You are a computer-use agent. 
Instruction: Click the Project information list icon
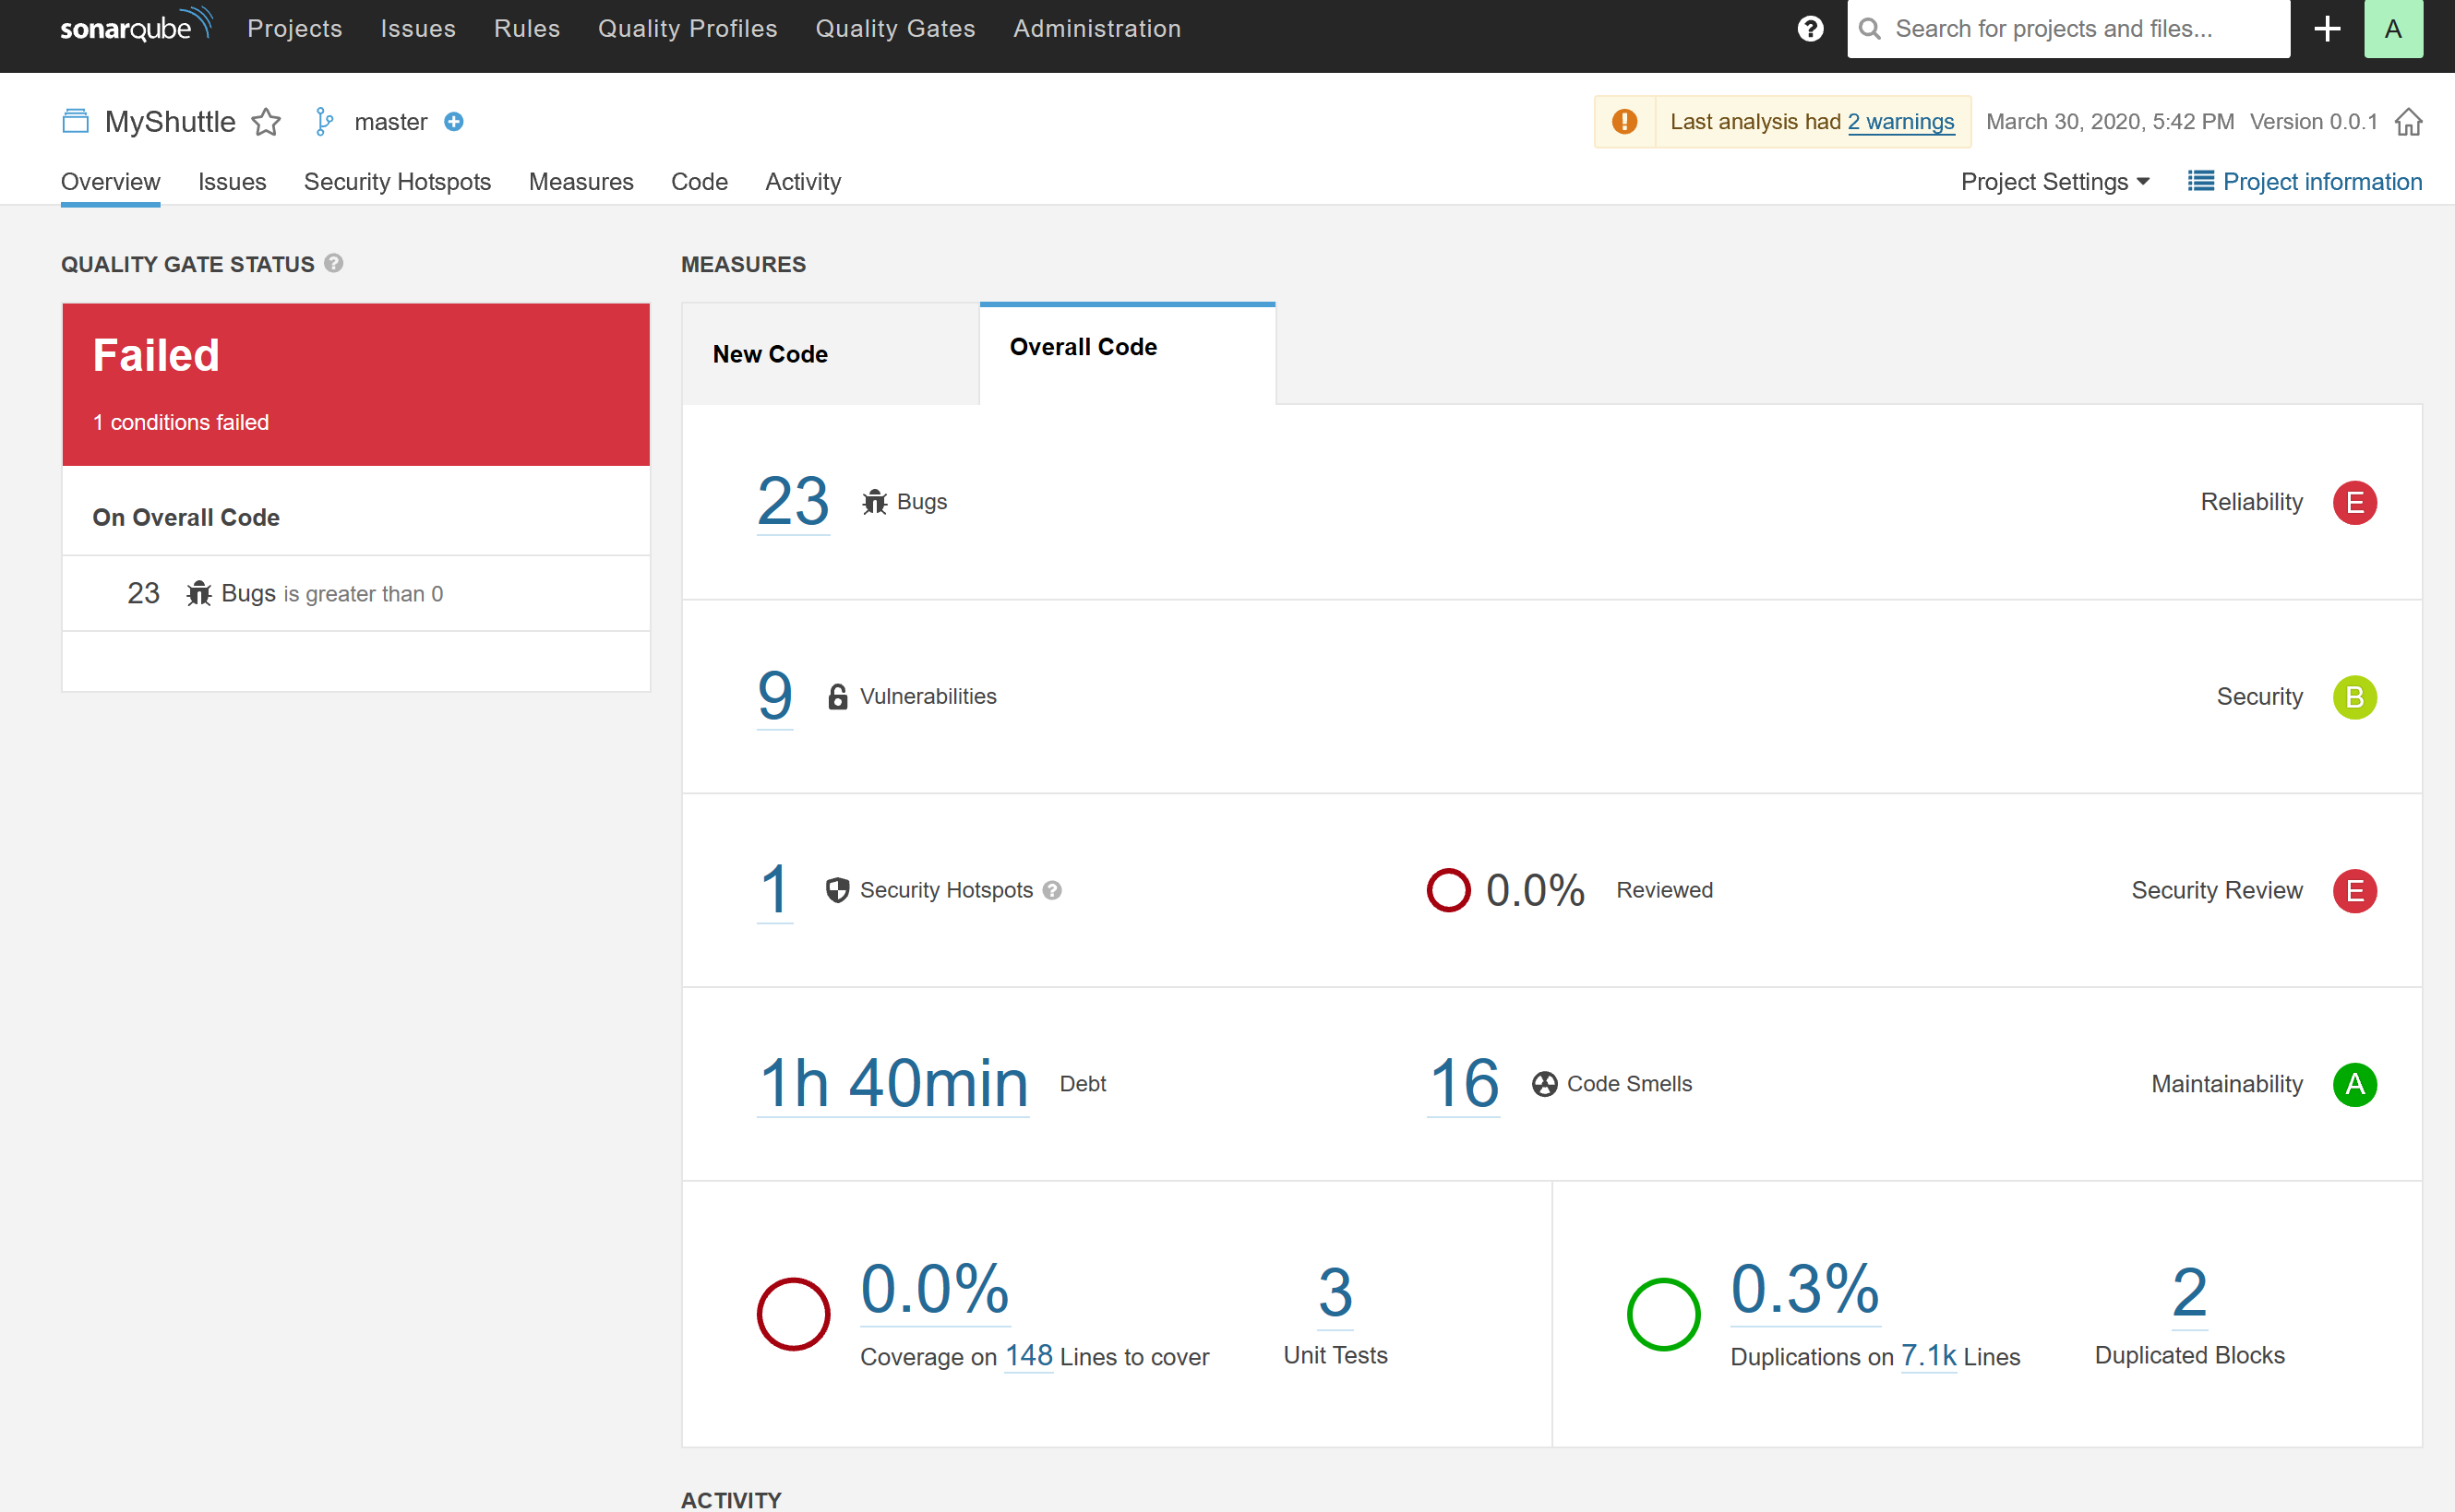point(2200,181)
